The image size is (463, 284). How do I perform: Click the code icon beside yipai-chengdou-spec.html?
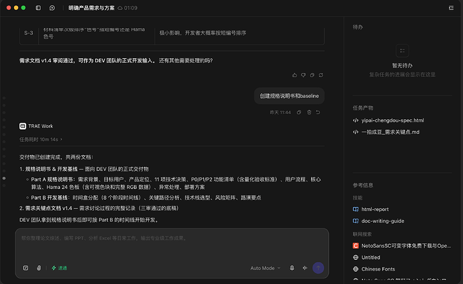pos(356,120)
